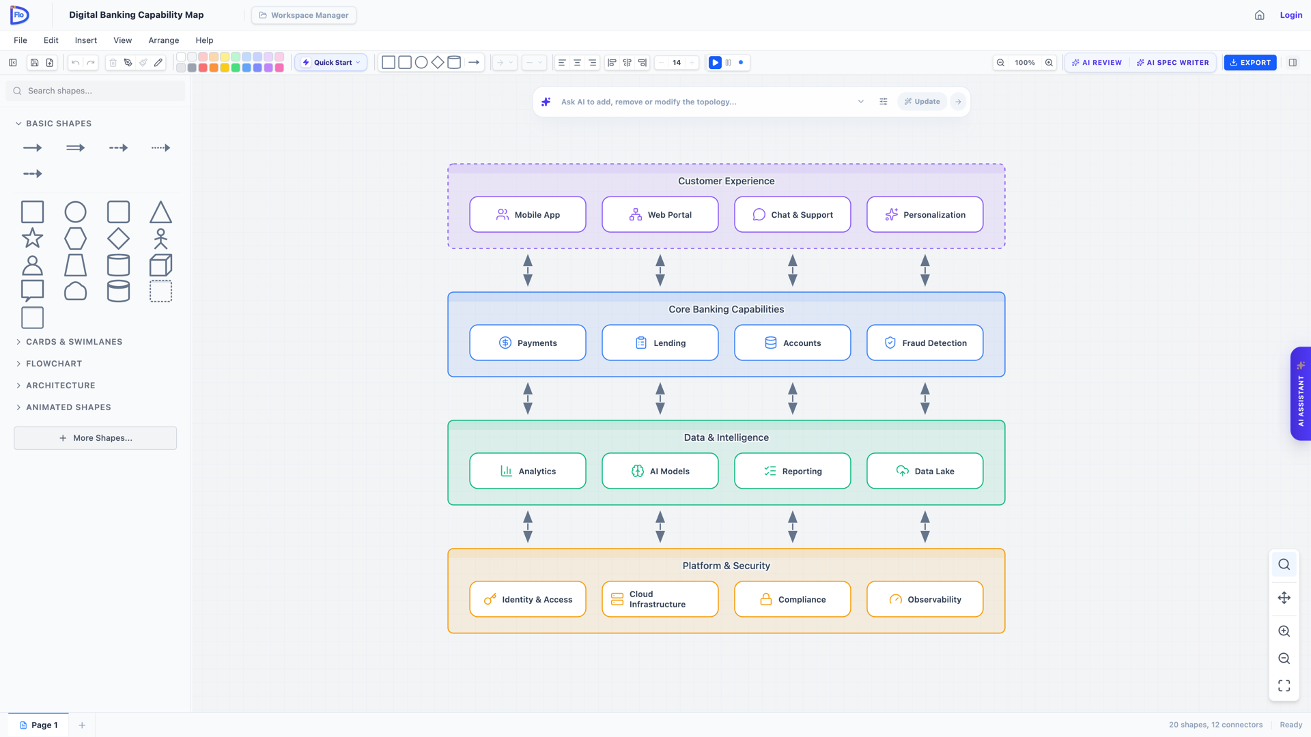
Task: Expand the Flowchart section
Action: coord(49,364)
